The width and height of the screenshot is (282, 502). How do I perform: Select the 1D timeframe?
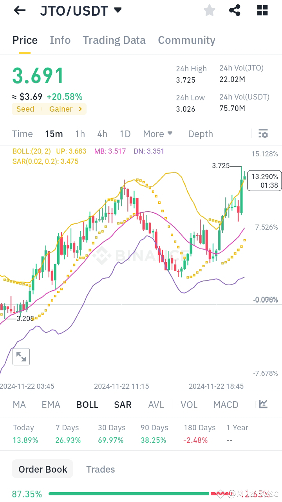[125, 134]
